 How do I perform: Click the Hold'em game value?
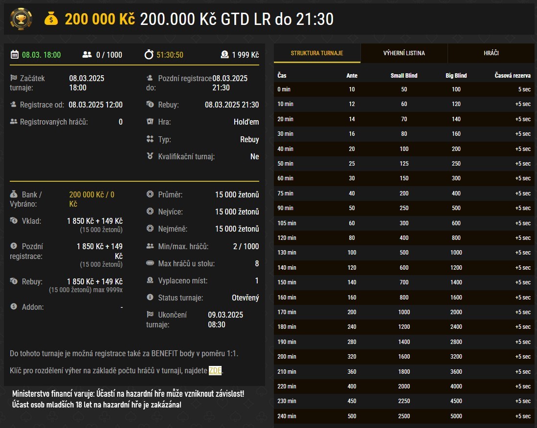point(246,122)
